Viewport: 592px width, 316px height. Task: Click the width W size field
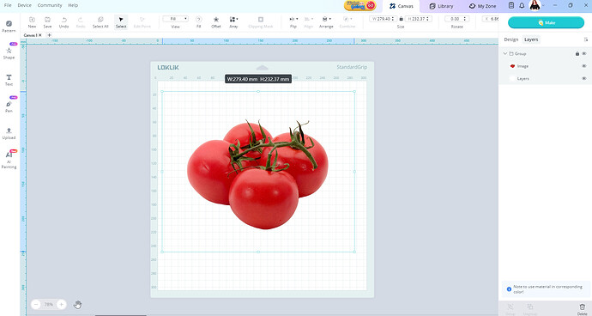click(x=384, y=19)
